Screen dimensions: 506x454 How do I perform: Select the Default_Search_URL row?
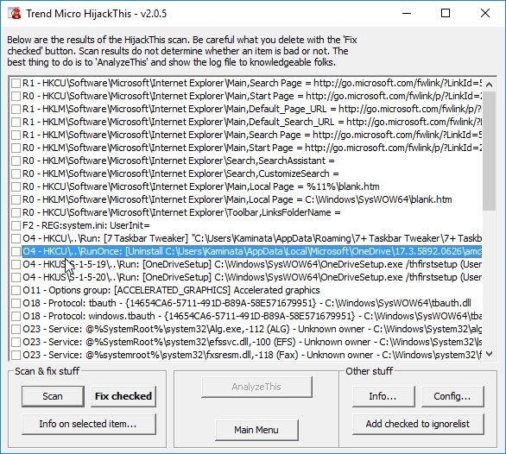(252, 122)
